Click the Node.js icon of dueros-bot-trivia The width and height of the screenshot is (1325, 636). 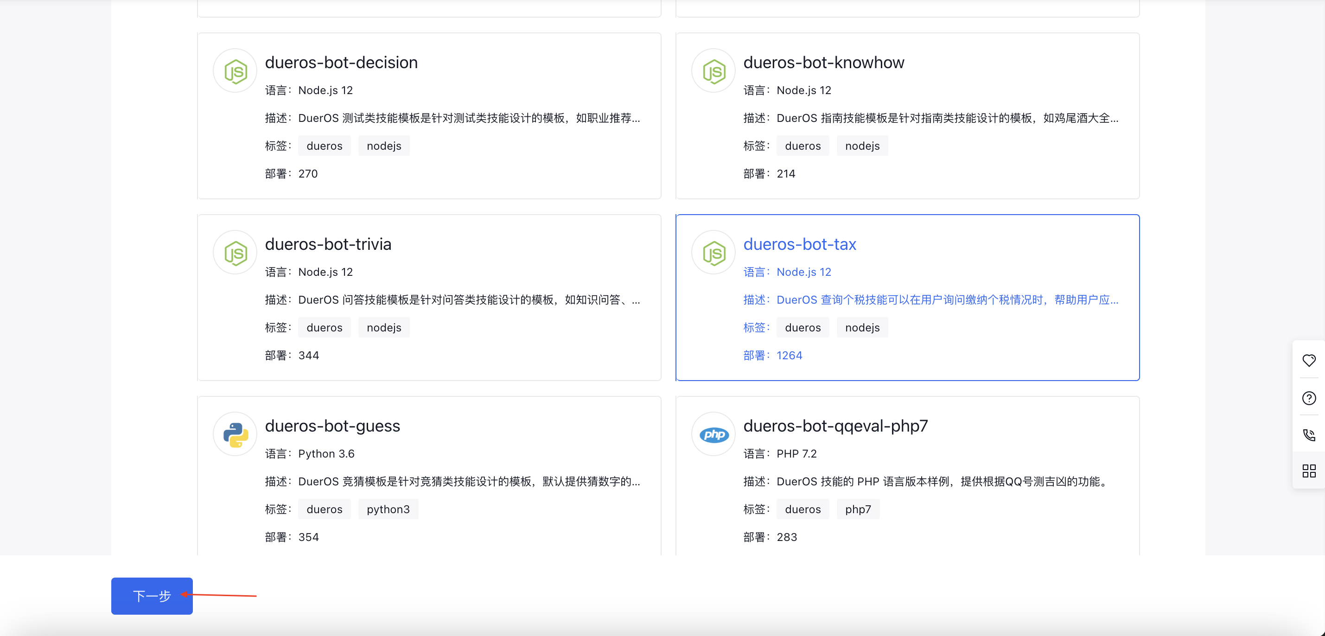pos(235,253)
